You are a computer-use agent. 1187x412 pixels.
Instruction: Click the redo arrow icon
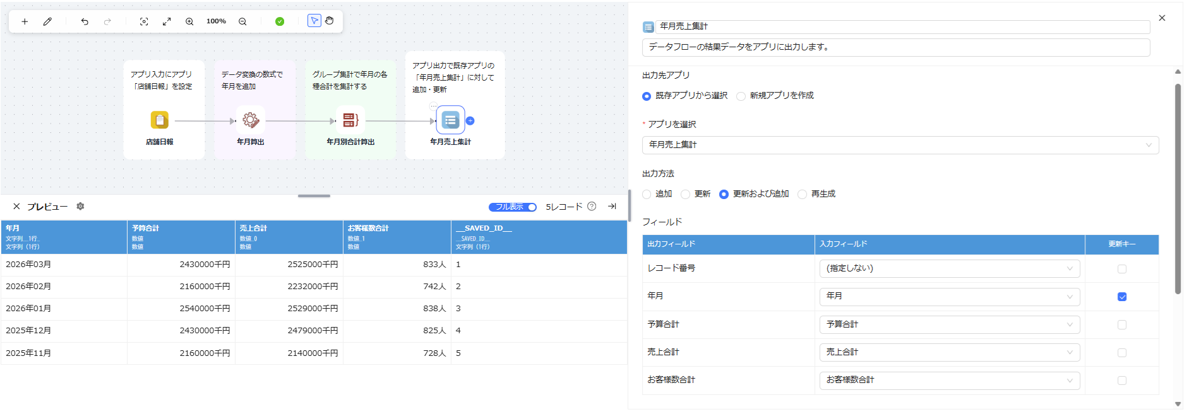pyautogui.click(x=107, y=21)
